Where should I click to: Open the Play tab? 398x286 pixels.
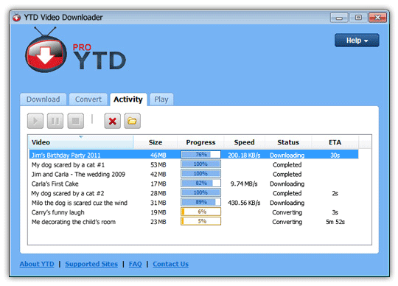(x=161, y=100)
